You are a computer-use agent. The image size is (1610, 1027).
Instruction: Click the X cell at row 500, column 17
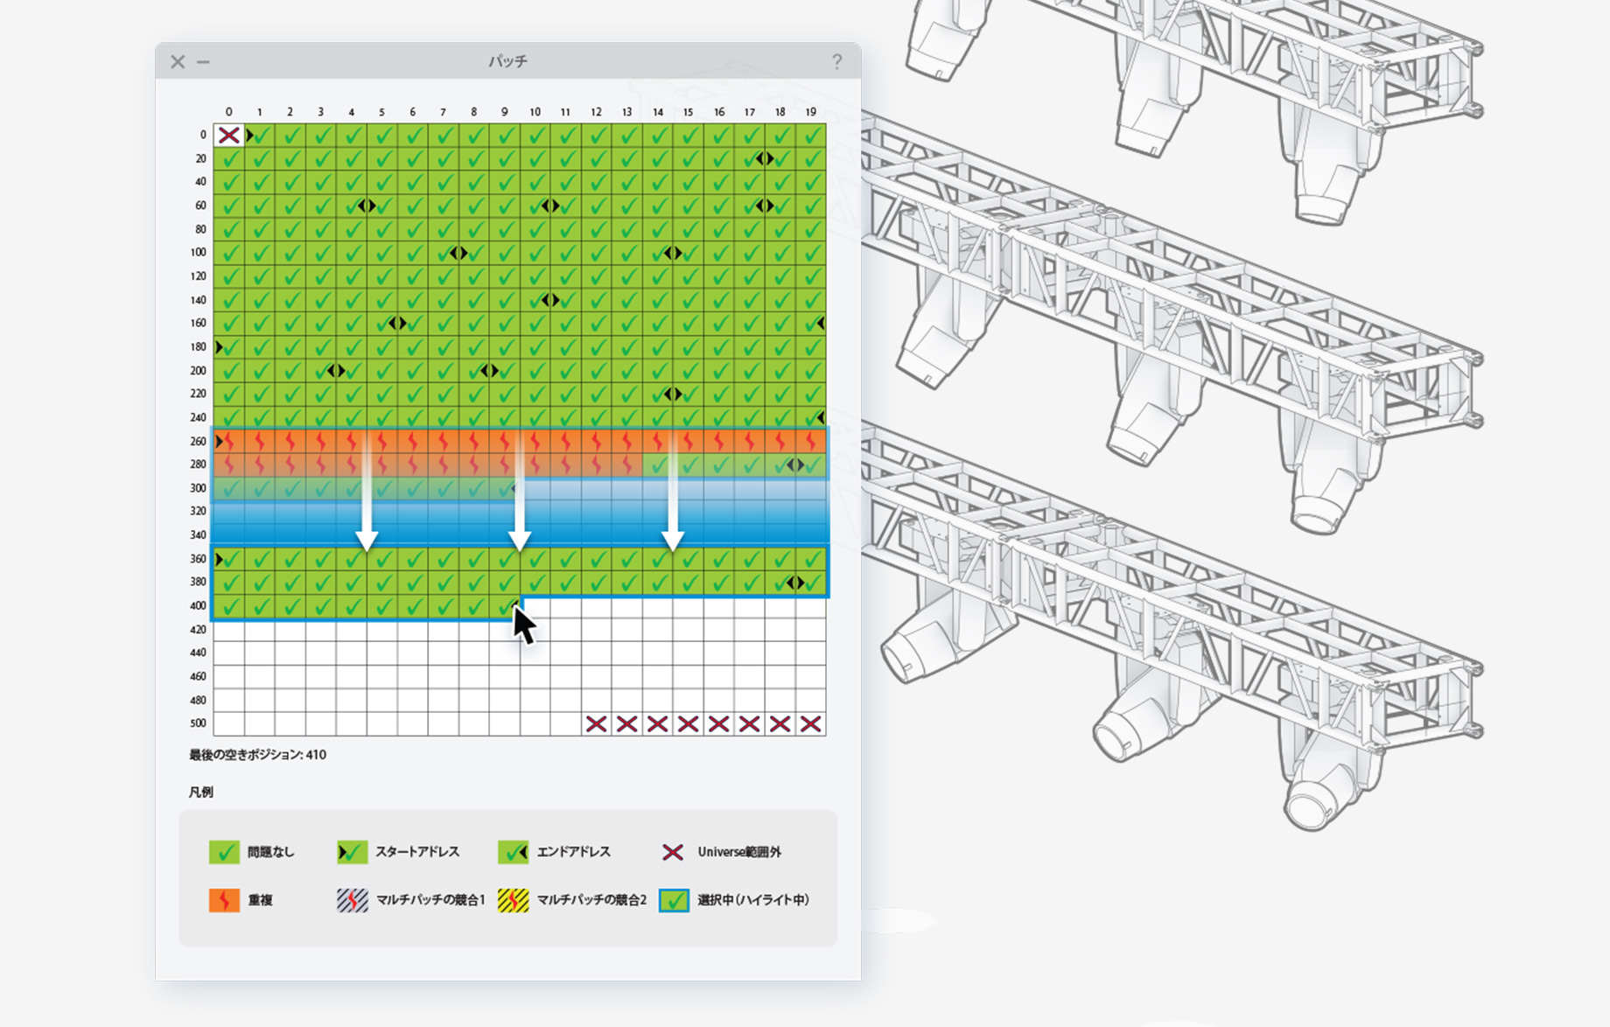tap(750, 723)
